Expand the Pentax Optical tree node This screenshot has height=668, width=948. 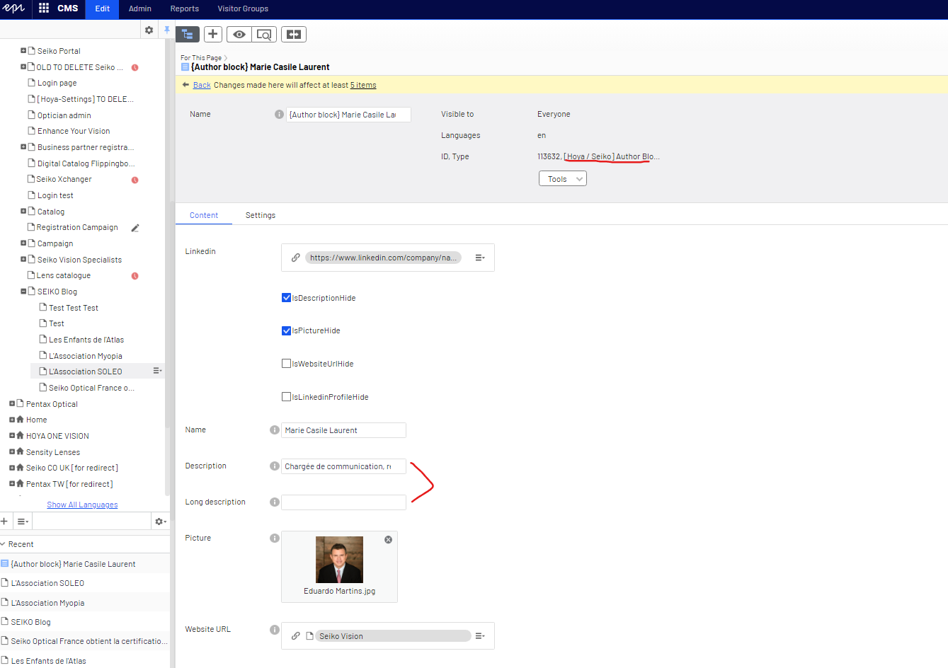click(12, 404)
